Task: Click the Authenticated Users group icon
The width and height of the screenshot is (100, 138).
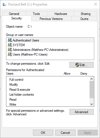Action: coord(10,40)
